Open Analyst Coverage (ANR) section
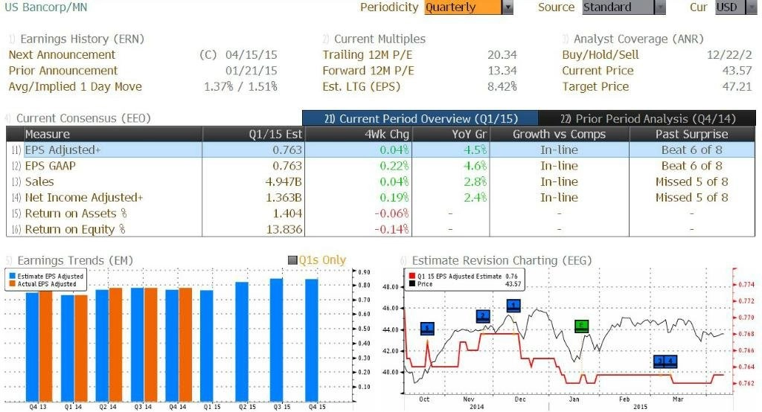This screenshot has height=412, width=762. pyautogui.click(x=638, y=39)
